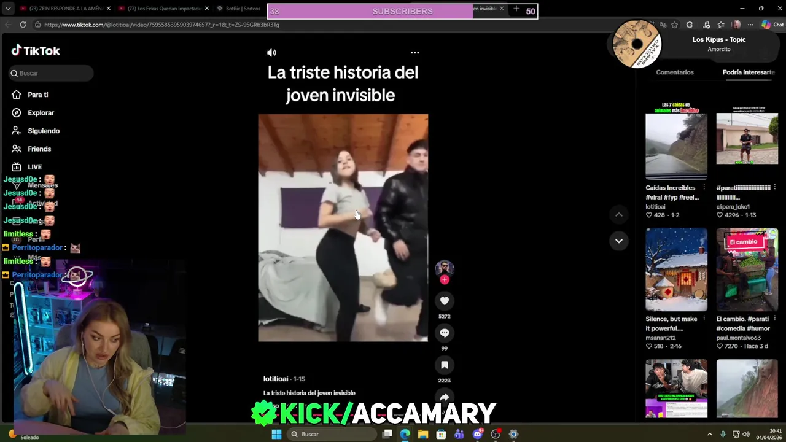Open El cambio video thumbnail
Viewport: 786px width, 442px height.
coord(747,270)
